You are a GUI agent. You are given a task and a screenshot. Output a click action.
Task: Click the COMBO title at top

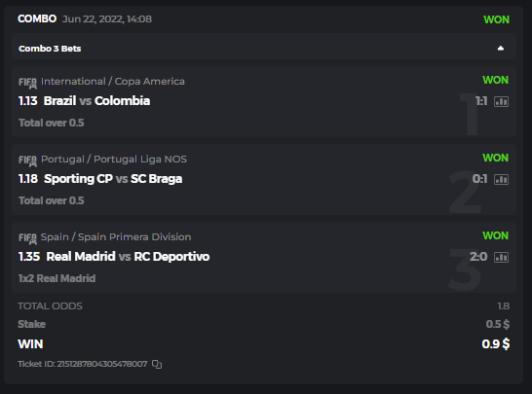[37, 18]
